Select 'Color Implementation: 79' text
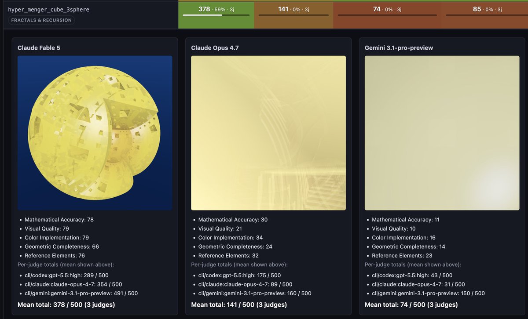 click(57, 238)
